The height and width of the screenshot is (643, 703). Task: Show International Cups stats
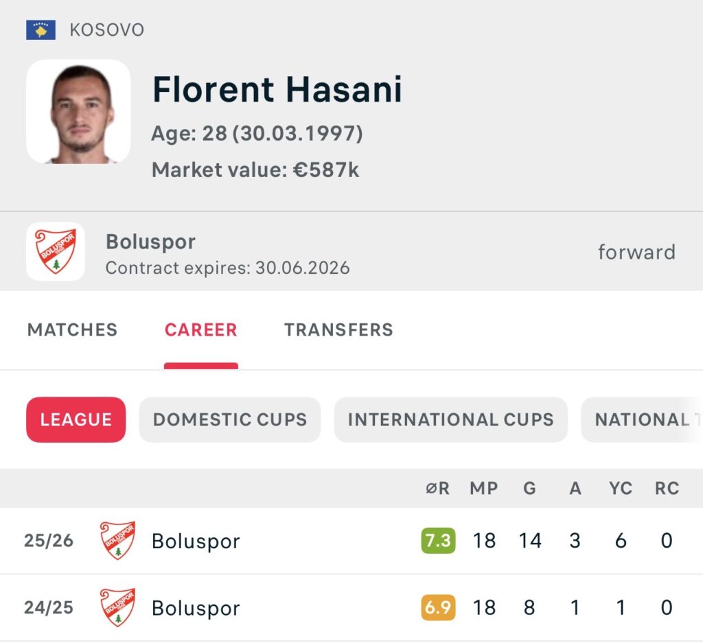[x=450, y=420]
